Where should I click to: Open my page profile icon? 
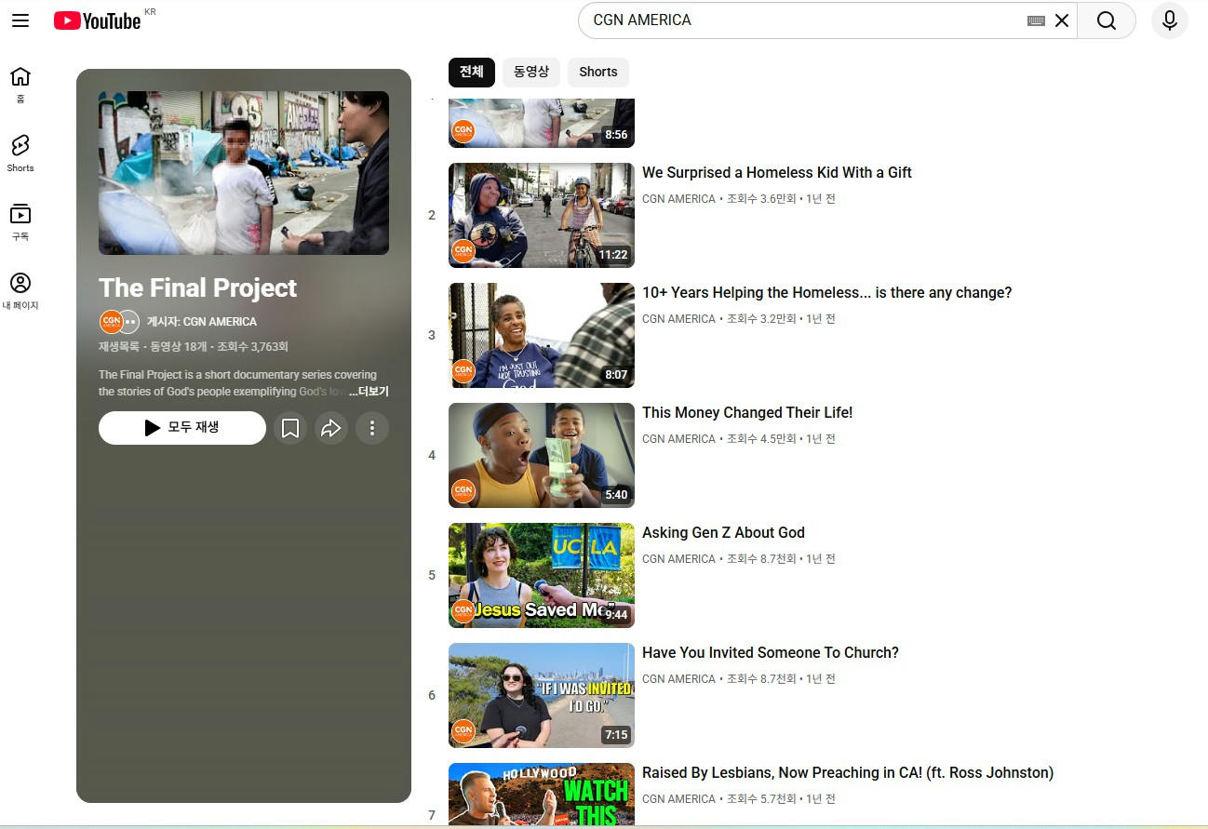pyautogui.click(x=20, y=290)
